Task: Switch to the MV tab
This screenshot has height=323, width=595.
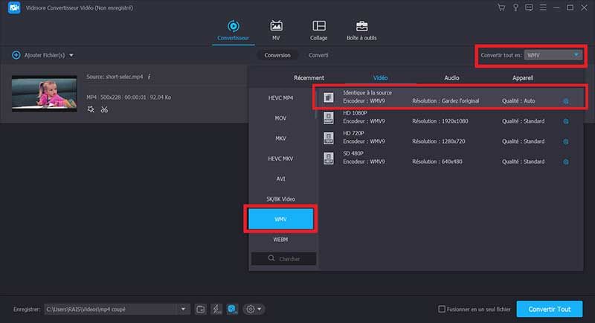Action: [276, 31]
